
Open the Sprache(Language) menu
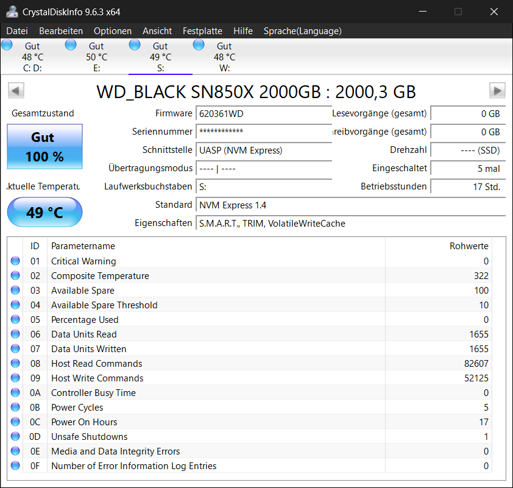click(303, 31)
